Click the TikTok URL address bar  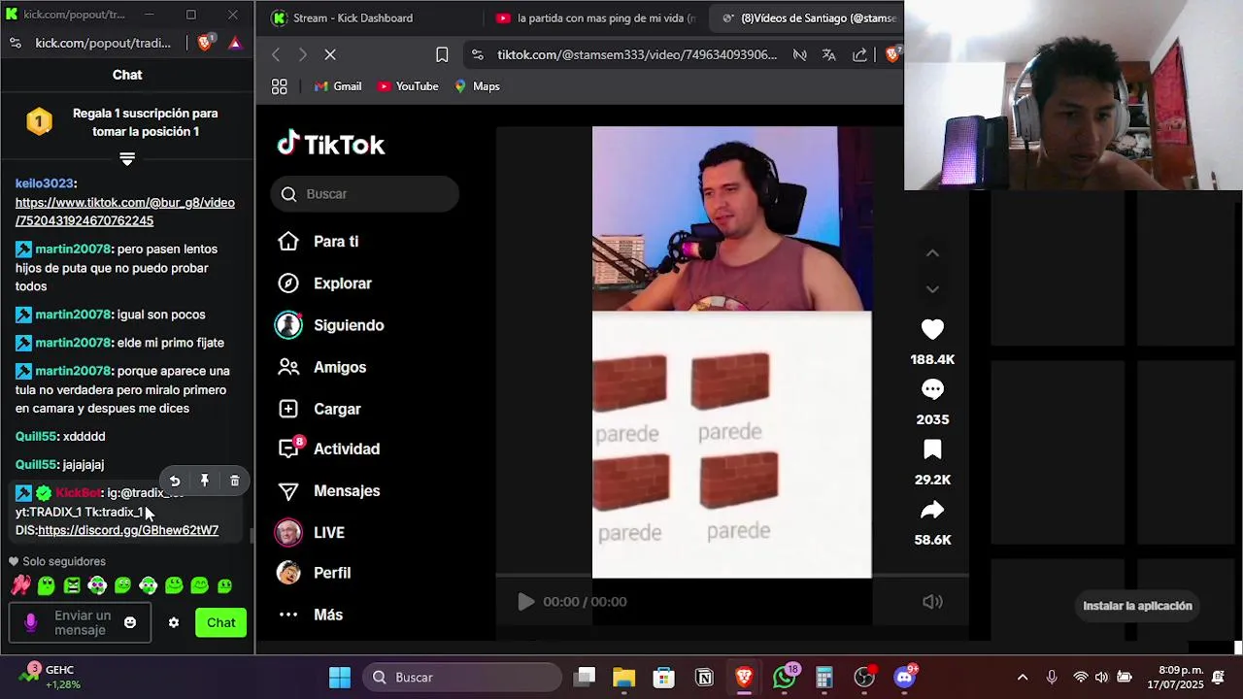click(637, 55)
